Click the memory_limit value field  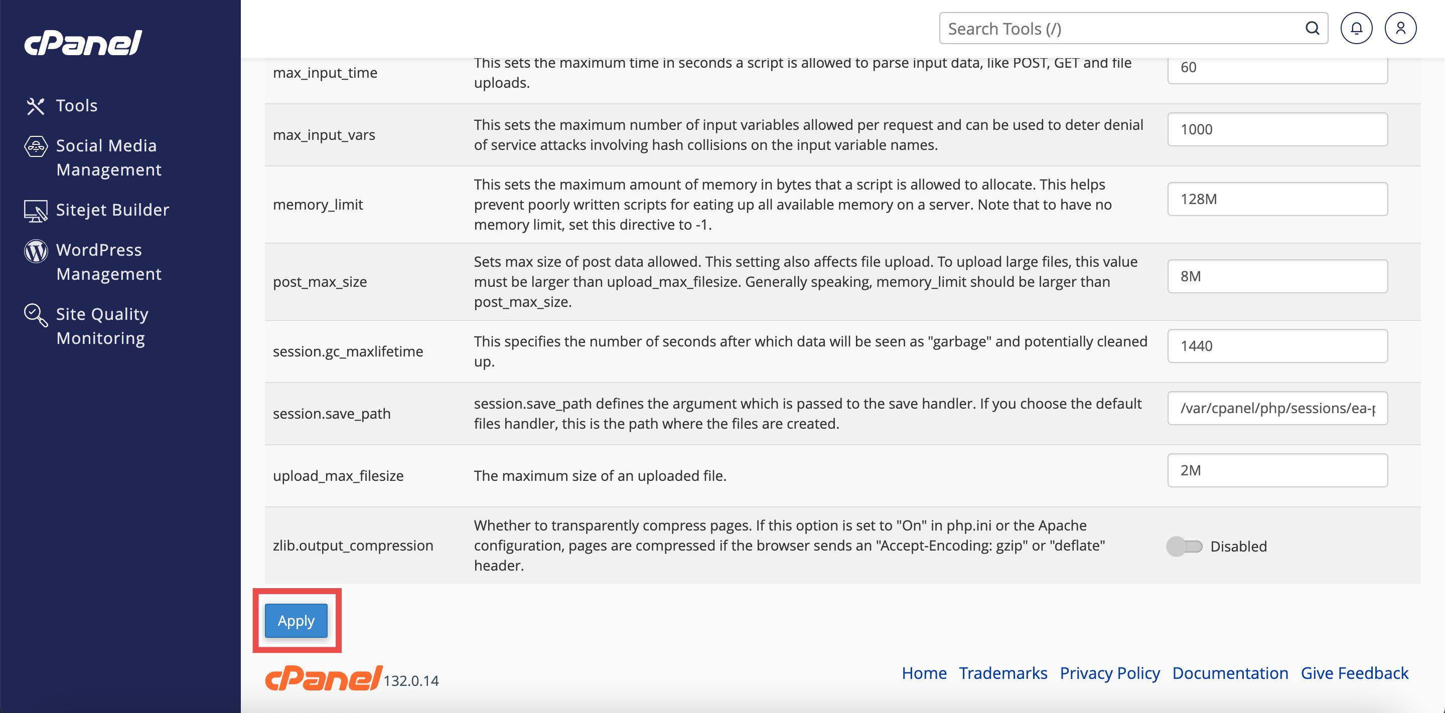[x=1277, y=199]
